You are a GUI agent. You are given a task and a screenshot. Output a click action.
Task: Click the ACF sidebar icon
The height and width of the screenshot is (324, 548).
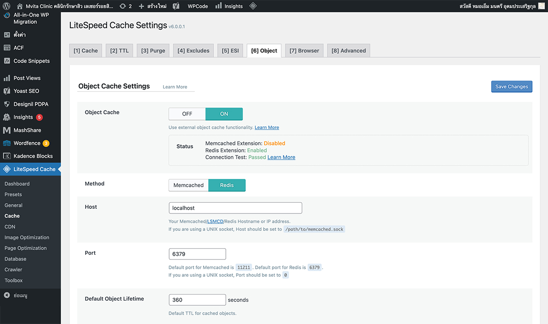(x=7, y=48)
